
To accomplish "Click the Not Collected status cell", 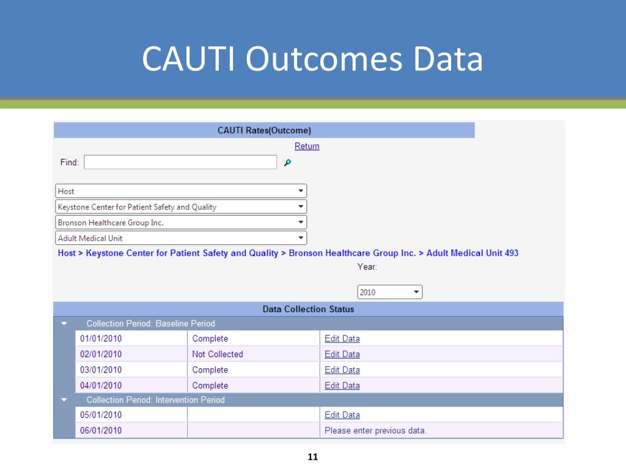I will pyautogui.click(x=254, y=354).
